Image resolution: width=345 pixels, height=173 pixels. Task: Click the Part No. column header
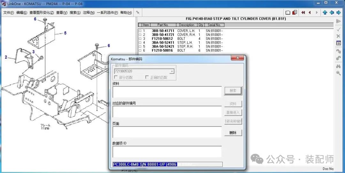coord(163,25)
